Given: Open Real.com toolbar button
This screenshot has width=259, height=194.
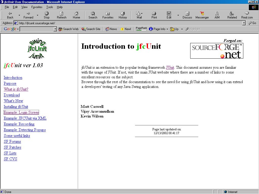Looking at the screenshot, I should click(247, 15).
